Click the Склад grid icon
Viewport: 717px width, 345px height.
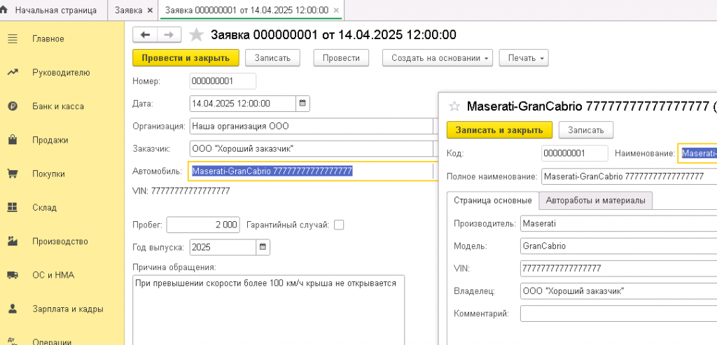coord(13,207)
